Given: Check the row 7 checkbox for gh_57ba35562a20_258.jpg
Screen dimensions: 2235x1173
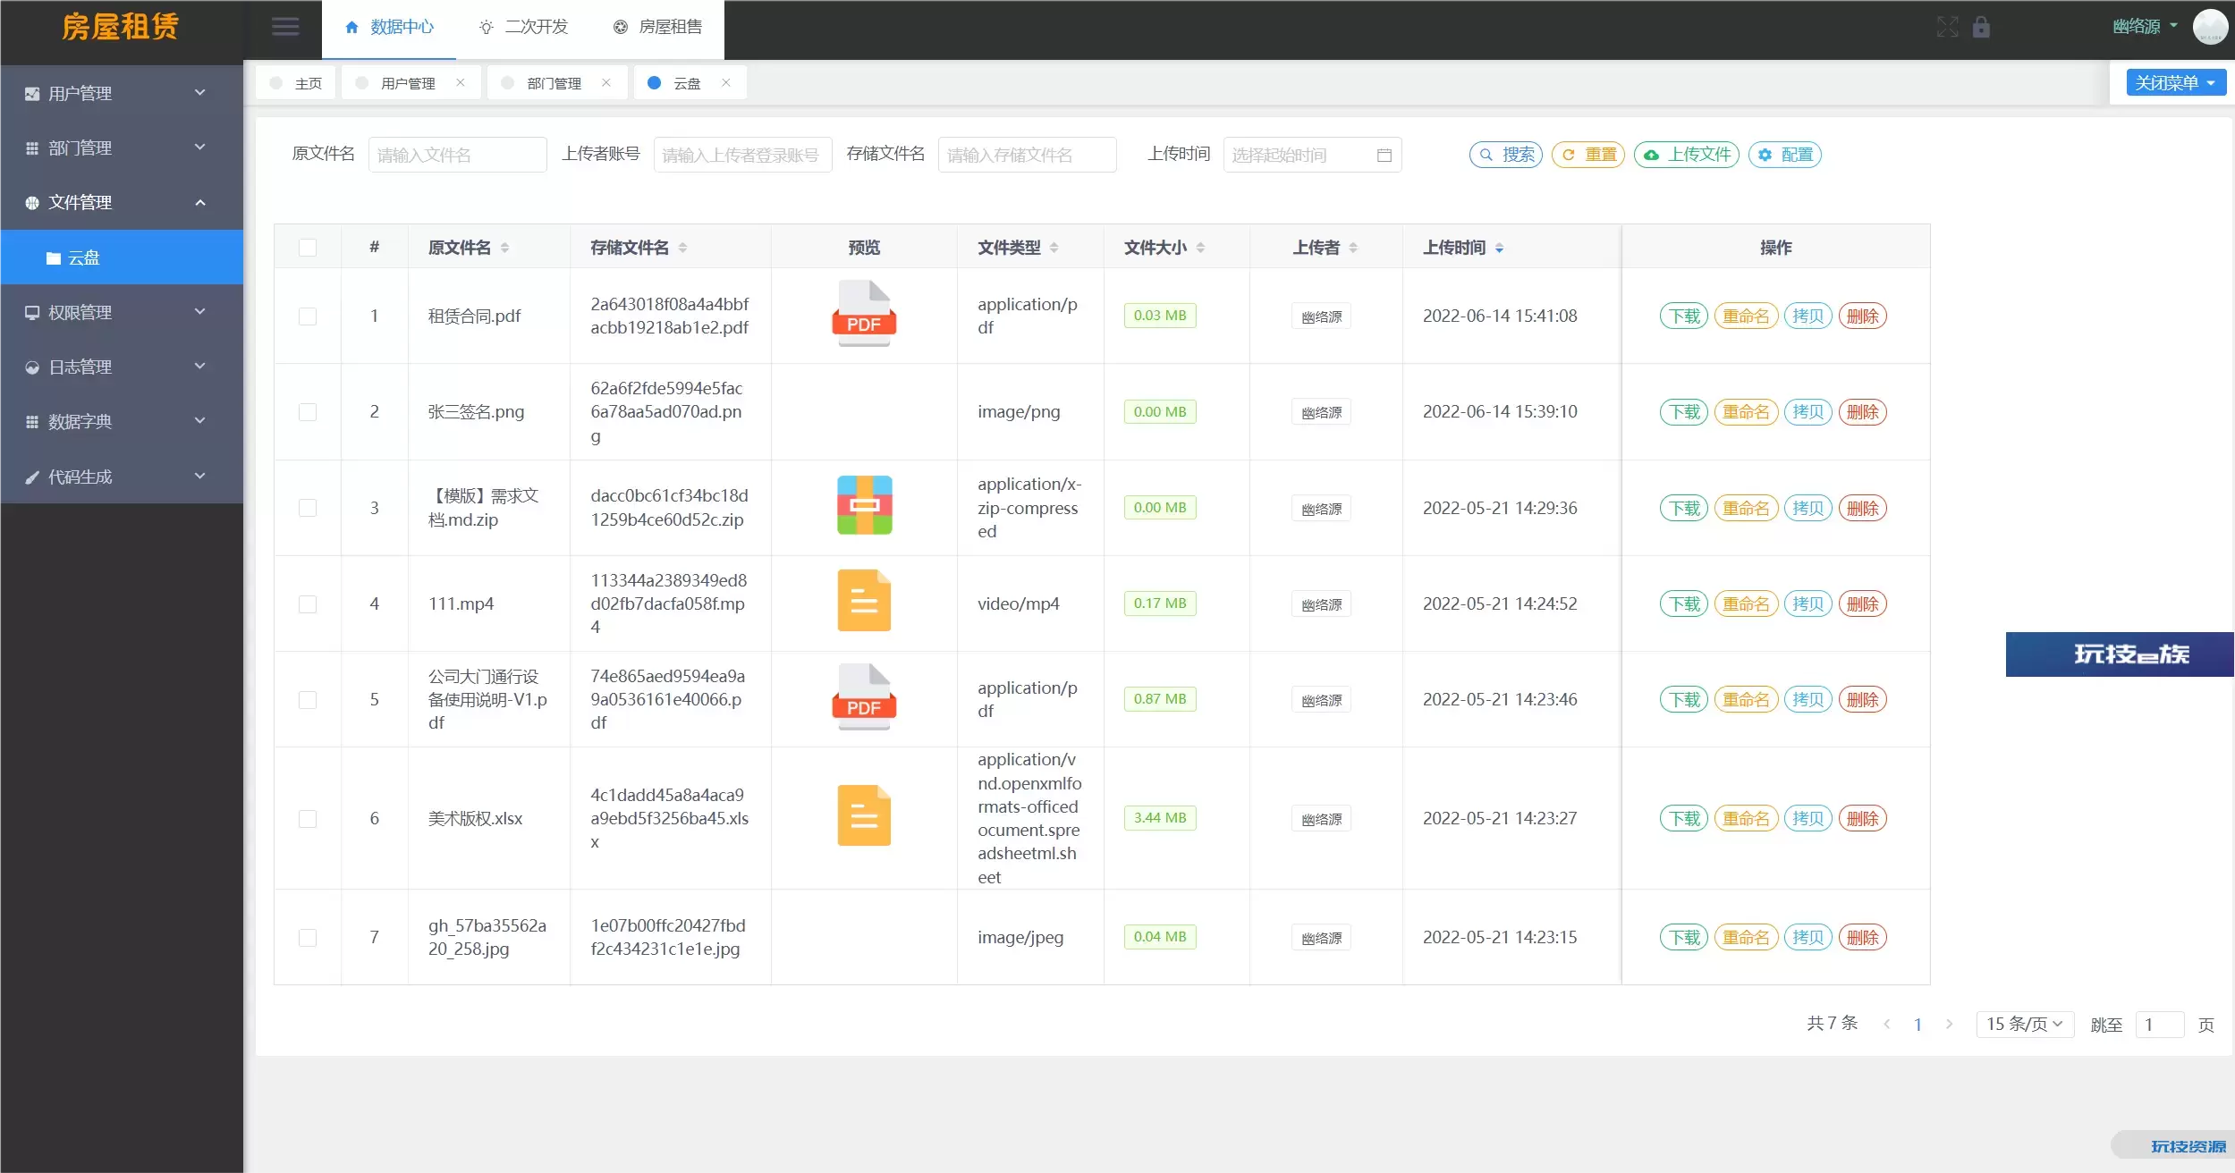Looking at the screenshot, I should click(x=308, y=938).
